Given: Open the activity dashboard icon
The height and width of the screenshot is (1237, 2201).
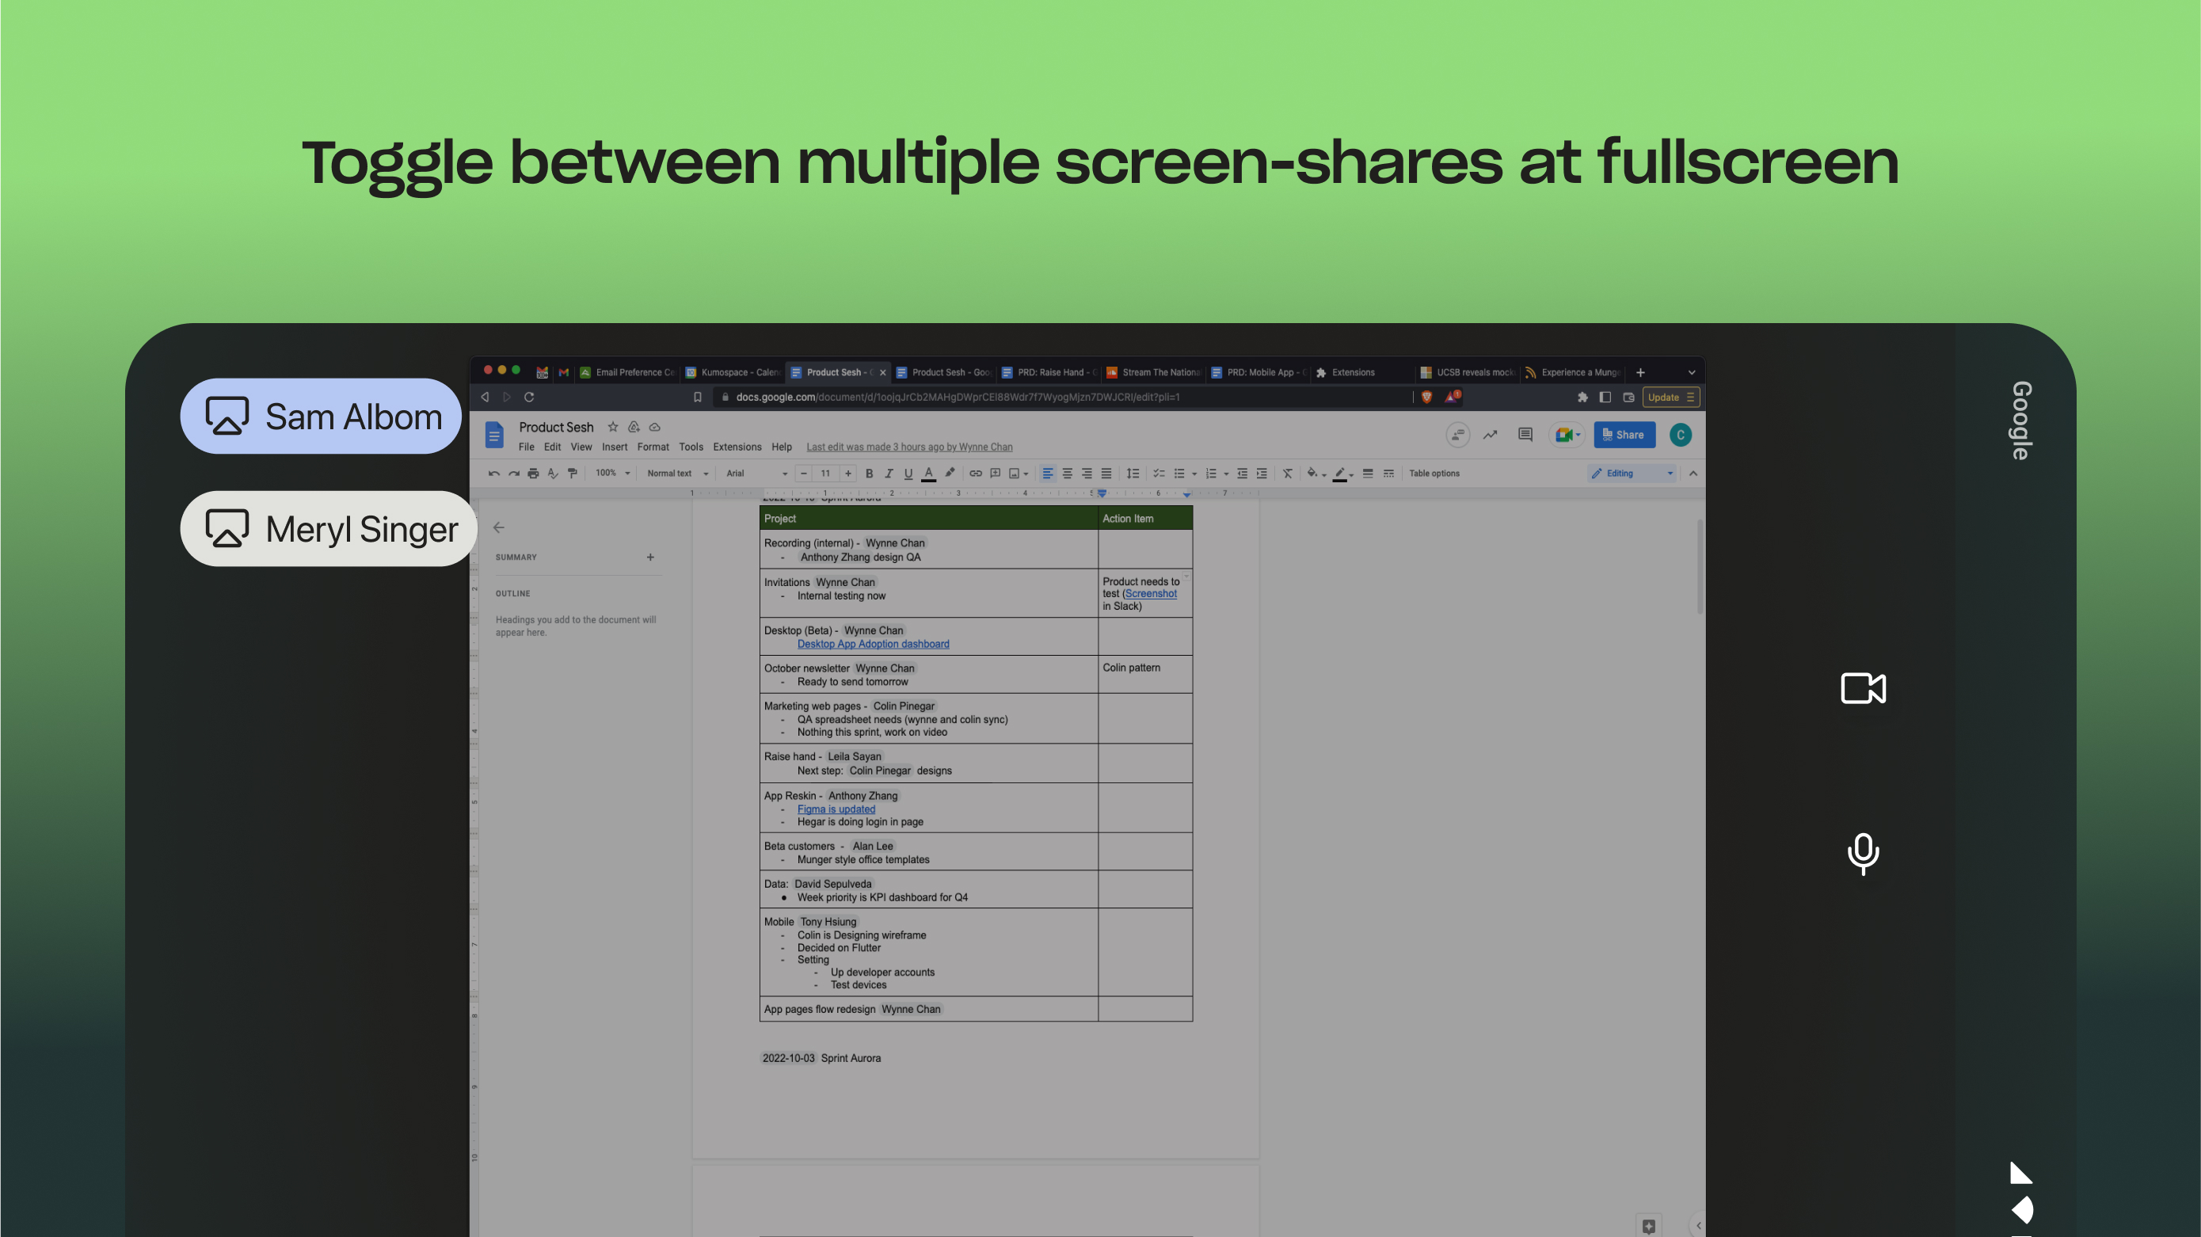Looking at the screenshot, I should [1490, 435].
